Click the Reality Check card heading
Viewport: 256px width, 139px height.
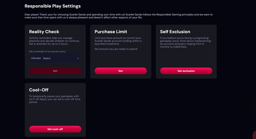point(44,32)
